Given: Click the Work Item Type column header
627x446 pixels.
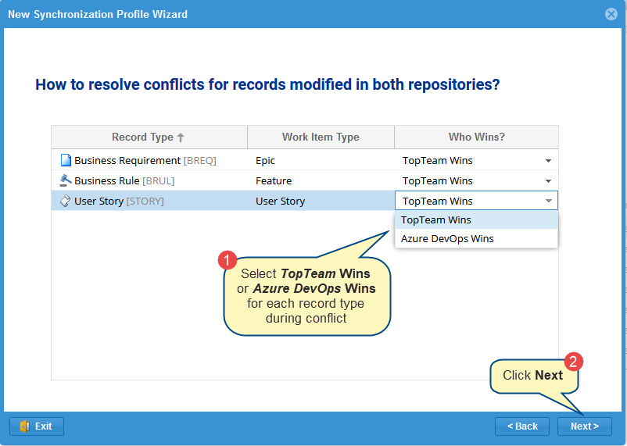Looking at the screenshot, I should pyautogui.click(x=321, y=137).
